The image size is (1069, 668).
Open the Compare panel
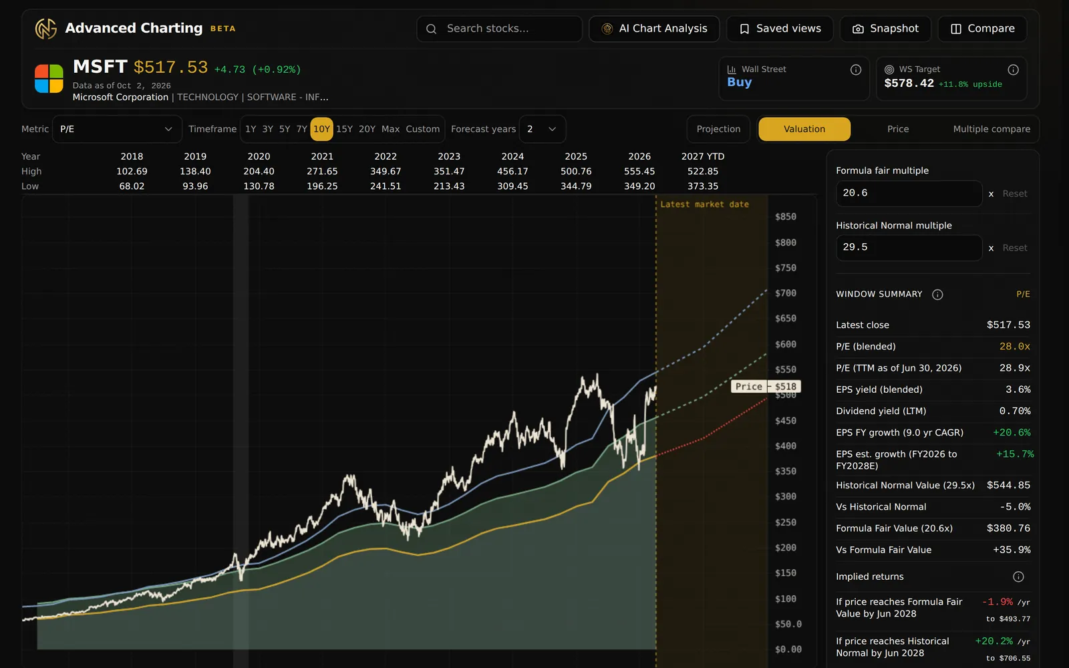(x=982, y=29)
